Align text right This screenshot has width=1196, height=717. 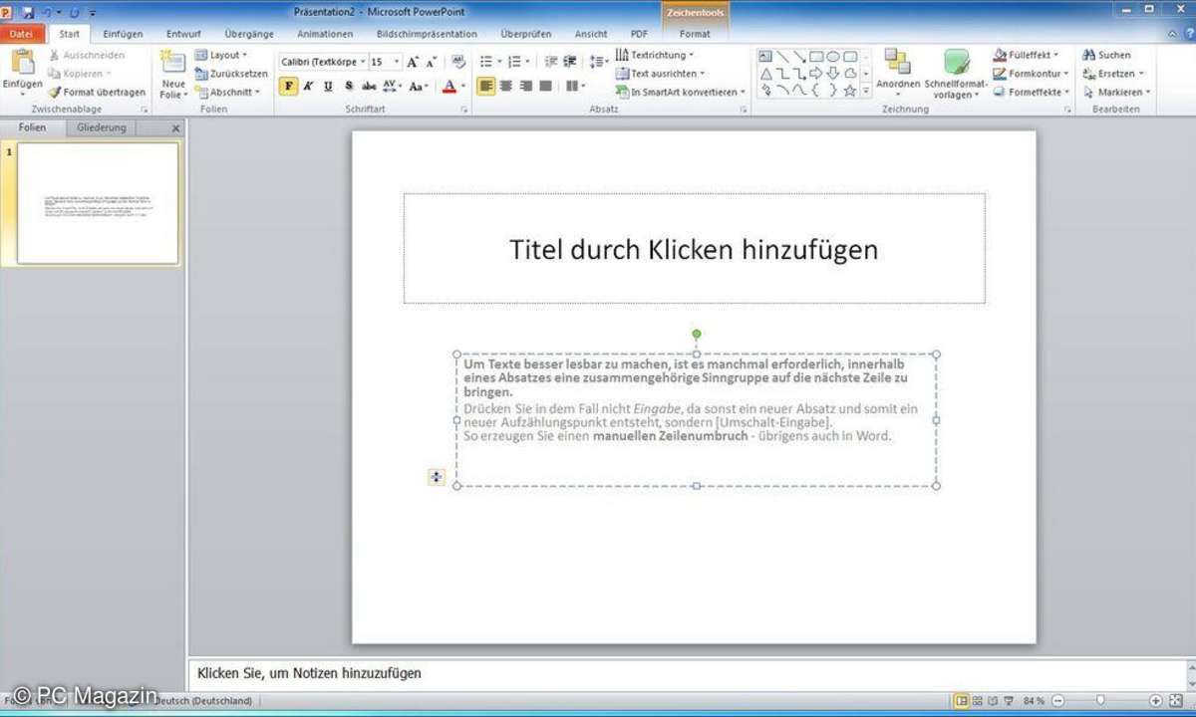coord(525,86)
